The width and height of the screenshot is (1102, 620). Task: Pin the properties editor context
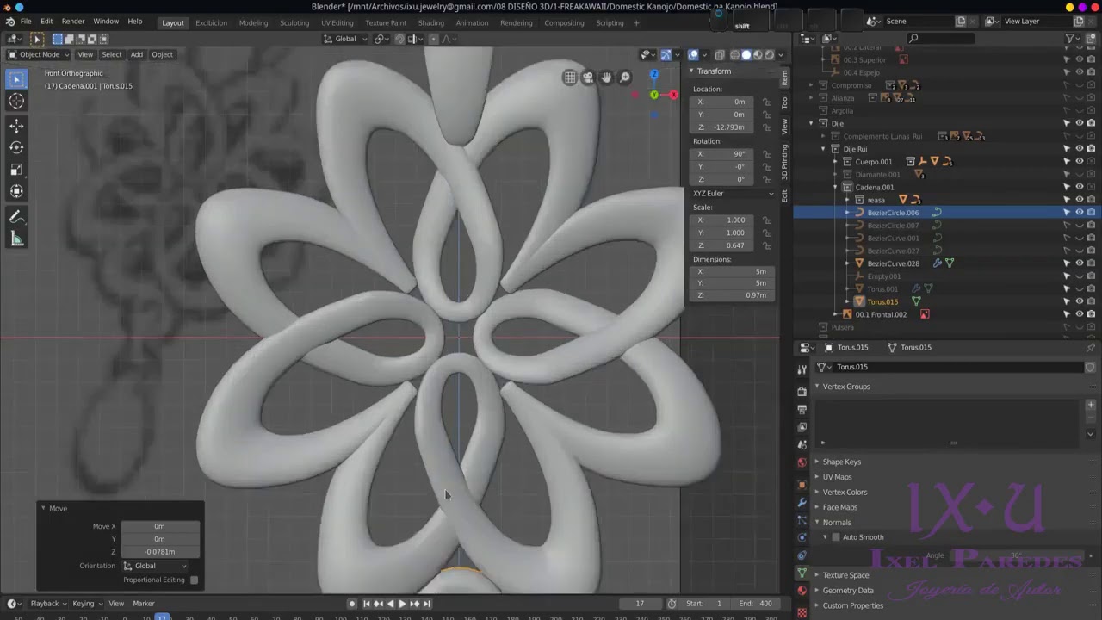pos(1091,348)
